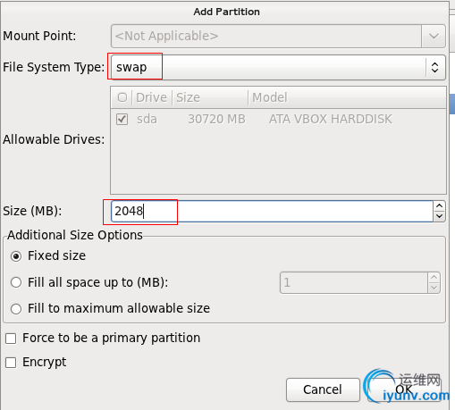
Task: Click the Drive column header
Action: tap(151, 97)
